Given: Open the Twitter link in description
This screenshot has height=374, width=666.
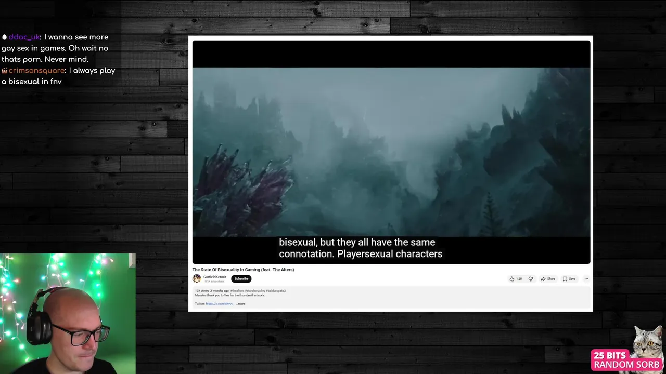Looking at the screenshot, I should coord(219,304).
